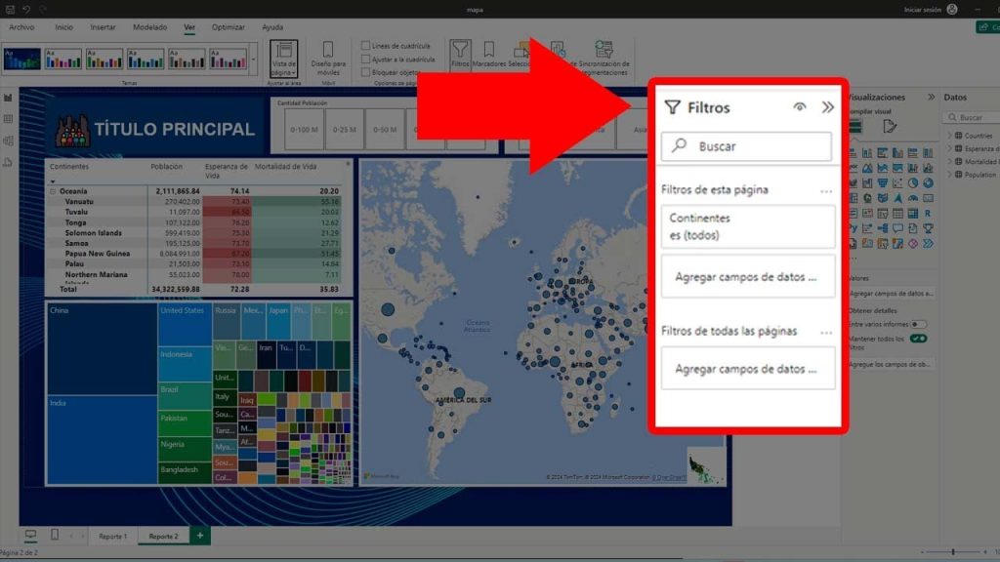Toggle the Mantener todos los filtros switch
The width and height of the screenshot is (1000, 562).
coord(918,339)
